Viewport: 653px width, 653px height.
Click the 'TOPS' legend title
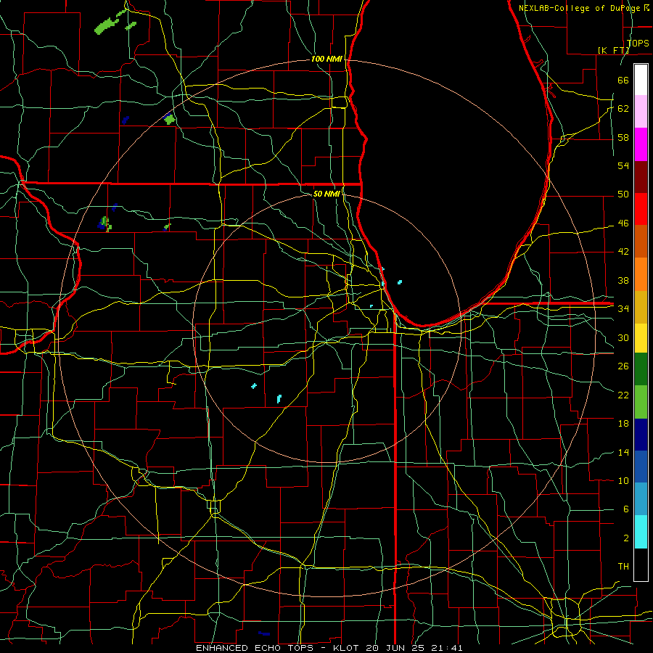638,43
